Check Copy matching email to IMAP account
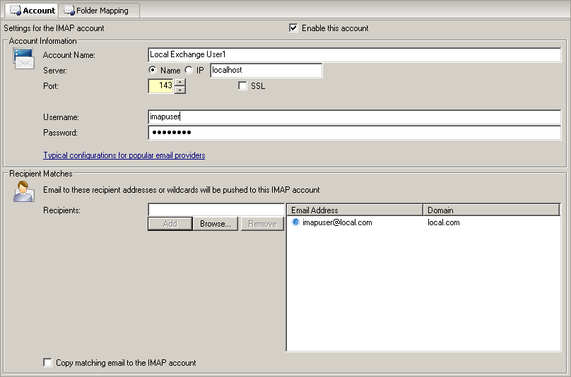This screenshot has height=377, width=571. 48,363
